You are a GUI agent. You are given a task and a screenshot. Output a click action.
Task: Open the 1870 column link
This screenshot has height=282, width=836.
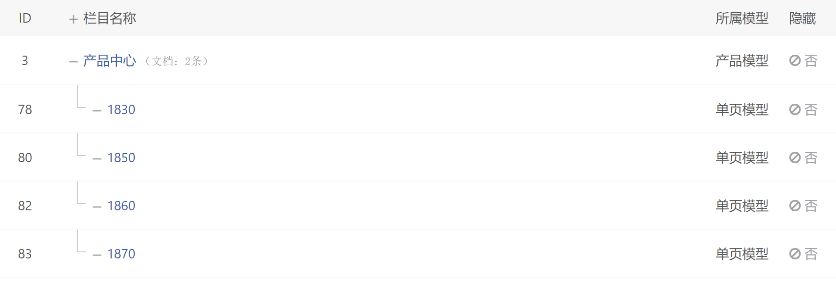[121, 254]
